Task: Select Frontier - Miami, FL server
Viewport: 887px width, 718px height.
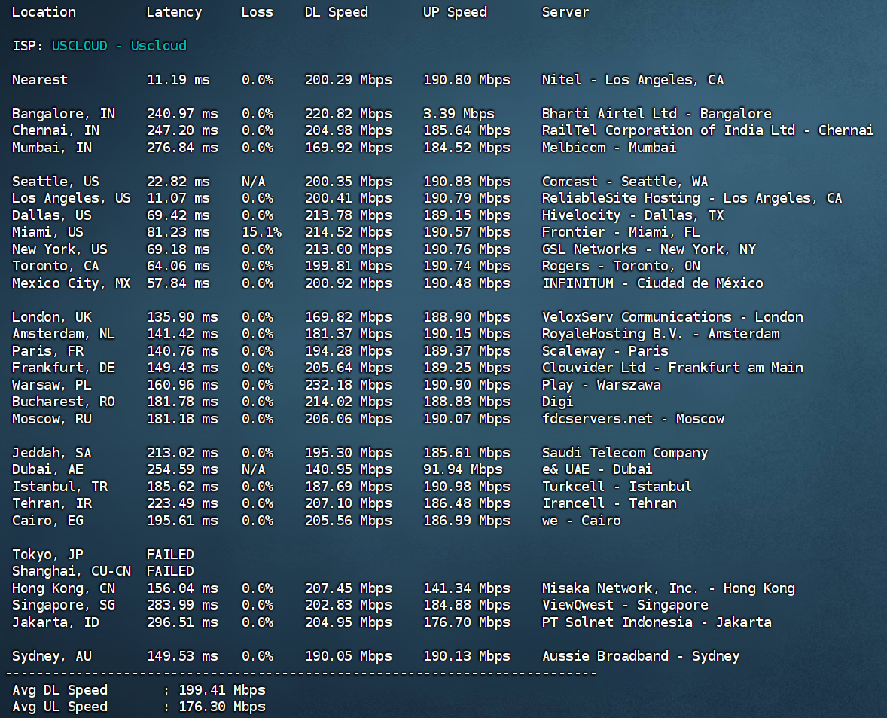Action: [621, 233]
